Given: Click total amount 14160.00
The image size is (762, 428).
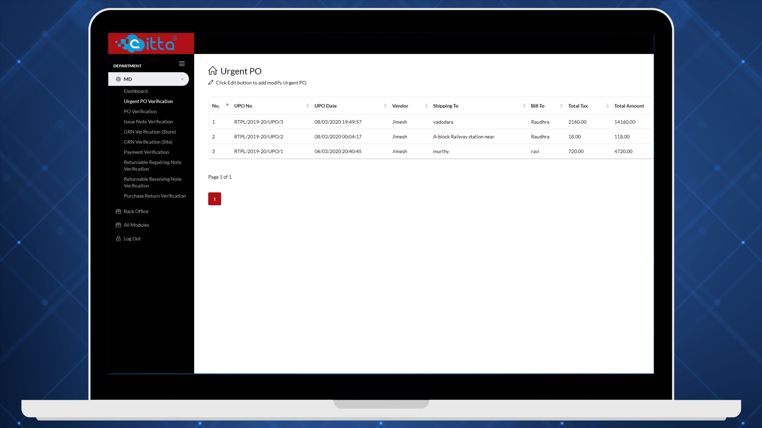Looking at the screenshot, I should click(x=625, y=122).
